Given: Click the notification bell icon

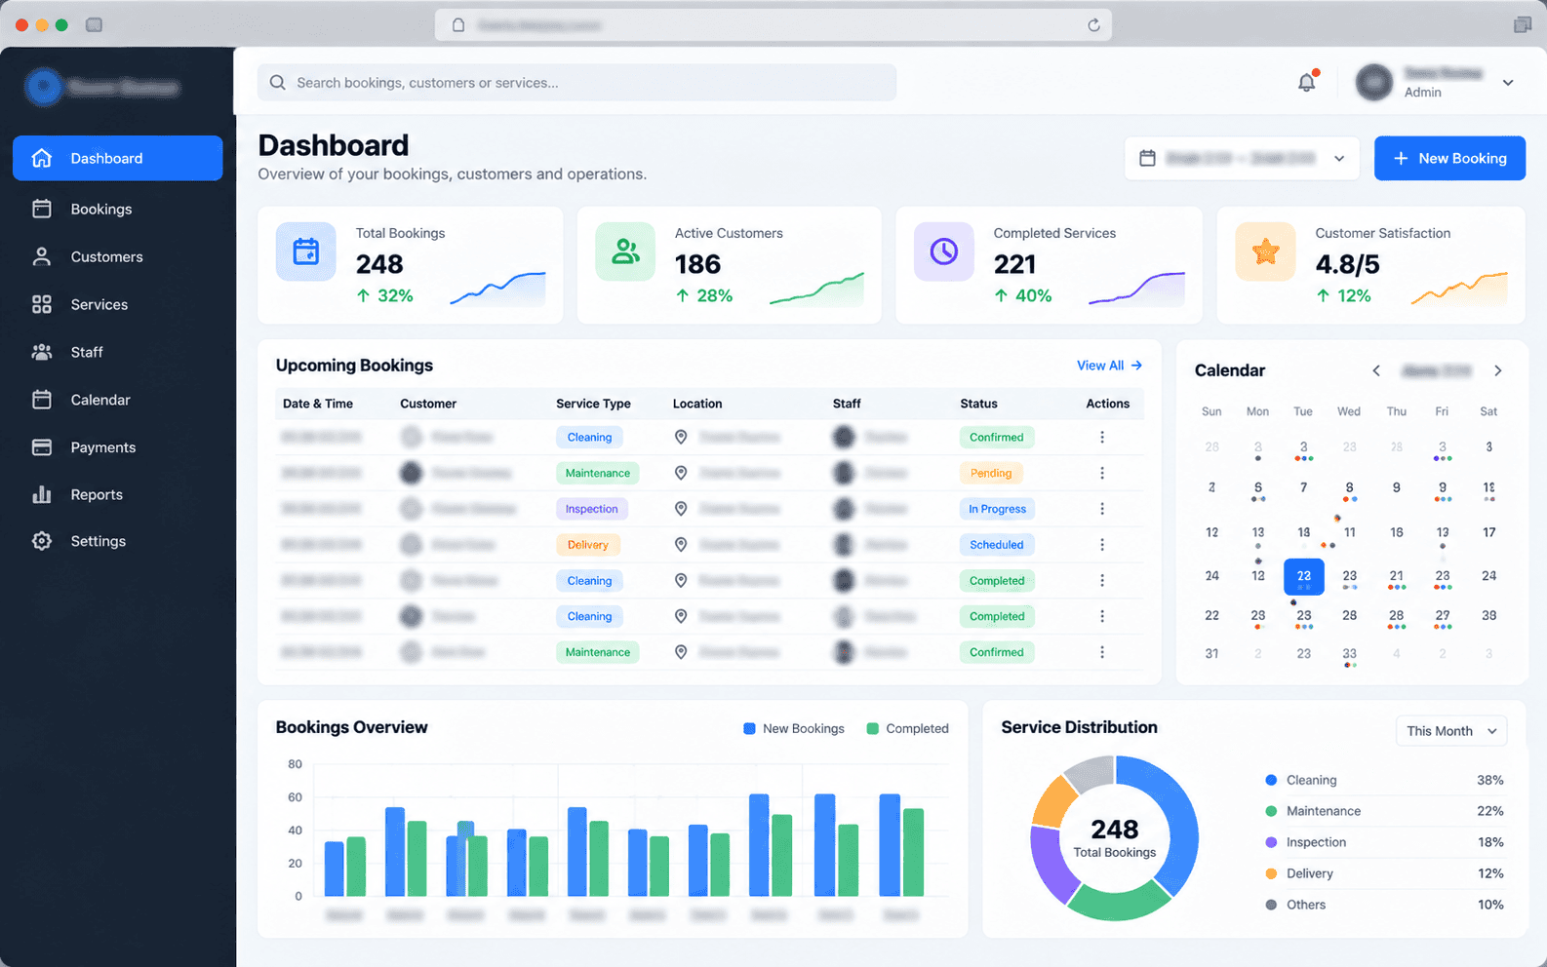Looking at the screenshot, I should (1307, 83).
